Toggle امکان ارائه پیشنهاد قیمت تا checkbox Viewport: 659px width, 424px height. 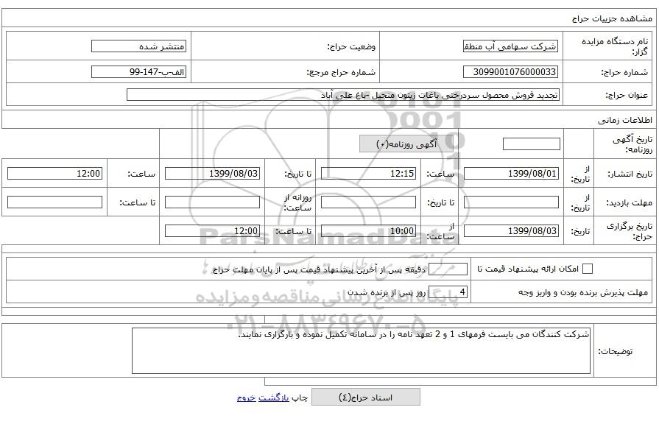click(587, 269)
